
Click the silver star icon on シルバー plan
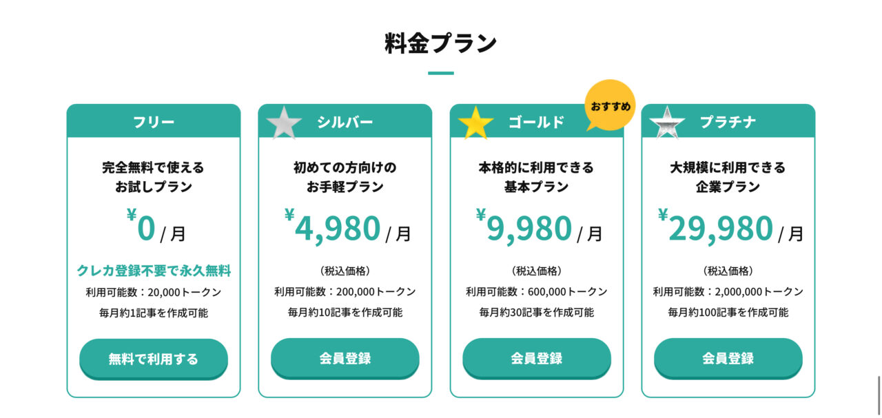283,121
